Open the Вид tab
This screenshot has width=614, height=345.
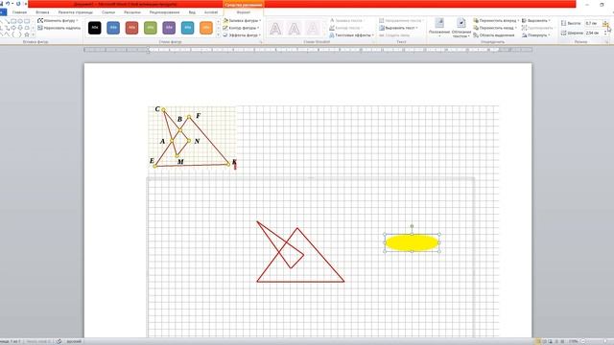(x=192, y=12)
